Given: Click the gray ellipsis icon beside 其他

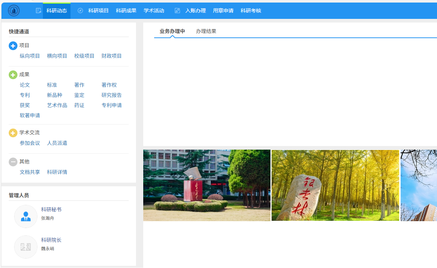Looking at the screenshot, I should point(13,162).
